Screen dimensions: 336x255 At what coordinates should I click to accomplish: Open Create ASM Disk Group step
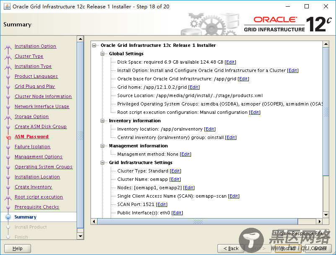(x=41, y=127)
